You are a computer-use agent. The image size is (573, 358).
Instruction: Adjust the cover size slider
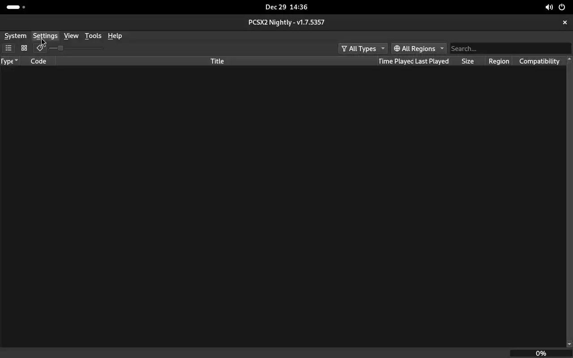tap(76, 48)
